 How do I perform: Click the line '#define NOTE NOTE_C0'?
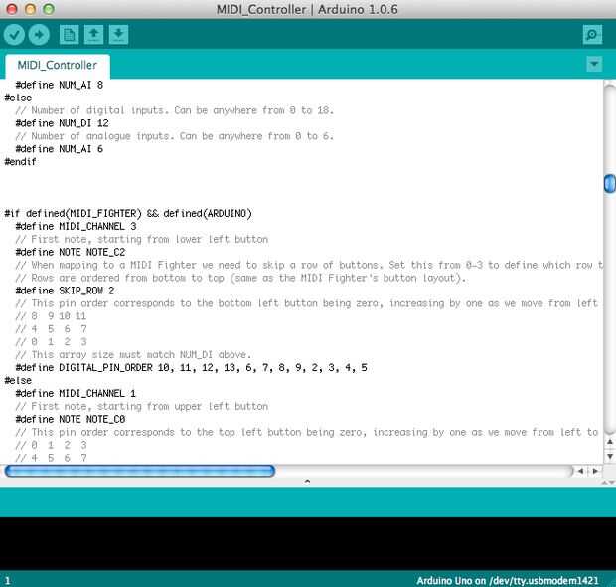71,419
